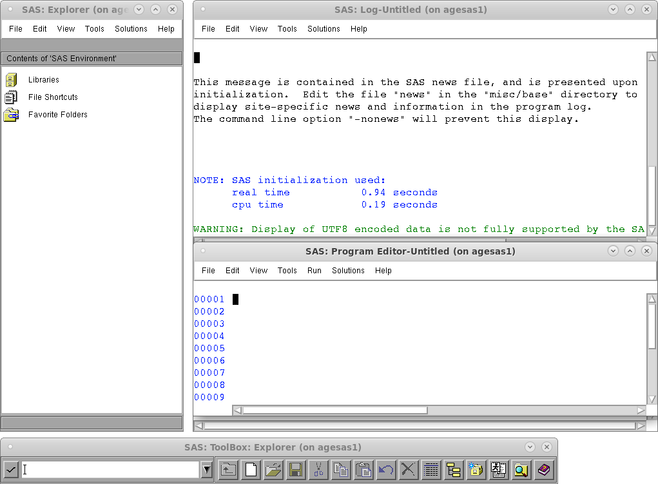This screenshot has height=484, width=658.
Task: Click the Cut scissors icon
Action: 318,470
